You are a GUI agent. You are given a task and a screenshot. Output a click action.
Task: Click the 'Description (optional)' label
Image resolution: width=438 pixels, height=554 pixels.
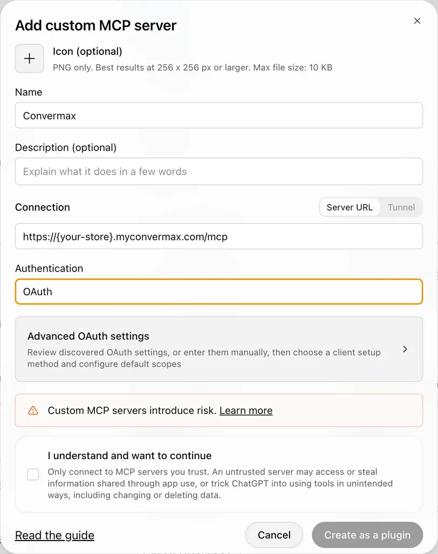66,148
